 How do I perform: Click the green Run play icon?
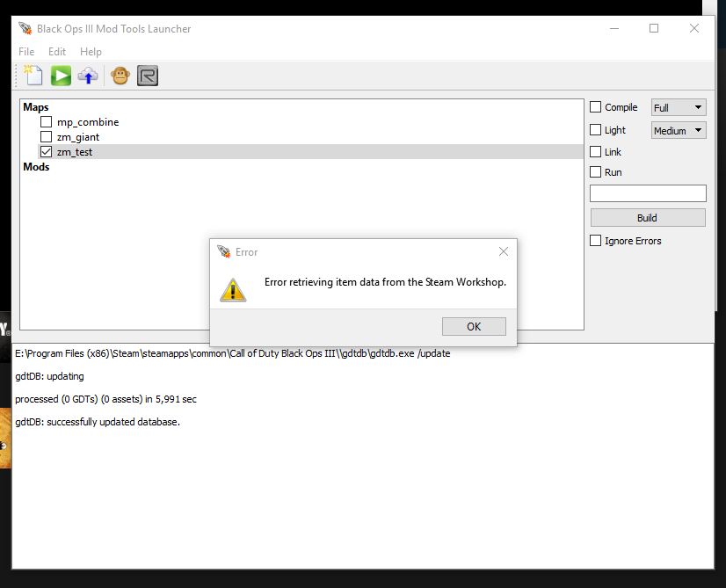[61, 76]
